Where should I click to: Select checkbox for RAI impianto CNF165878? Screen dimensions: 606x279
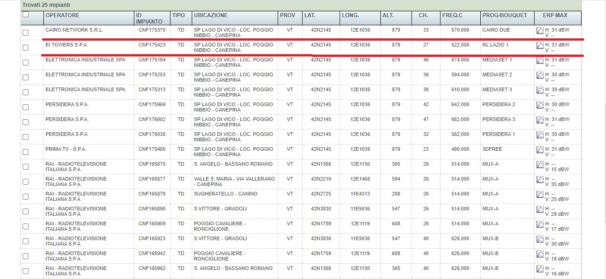[25, 196]
